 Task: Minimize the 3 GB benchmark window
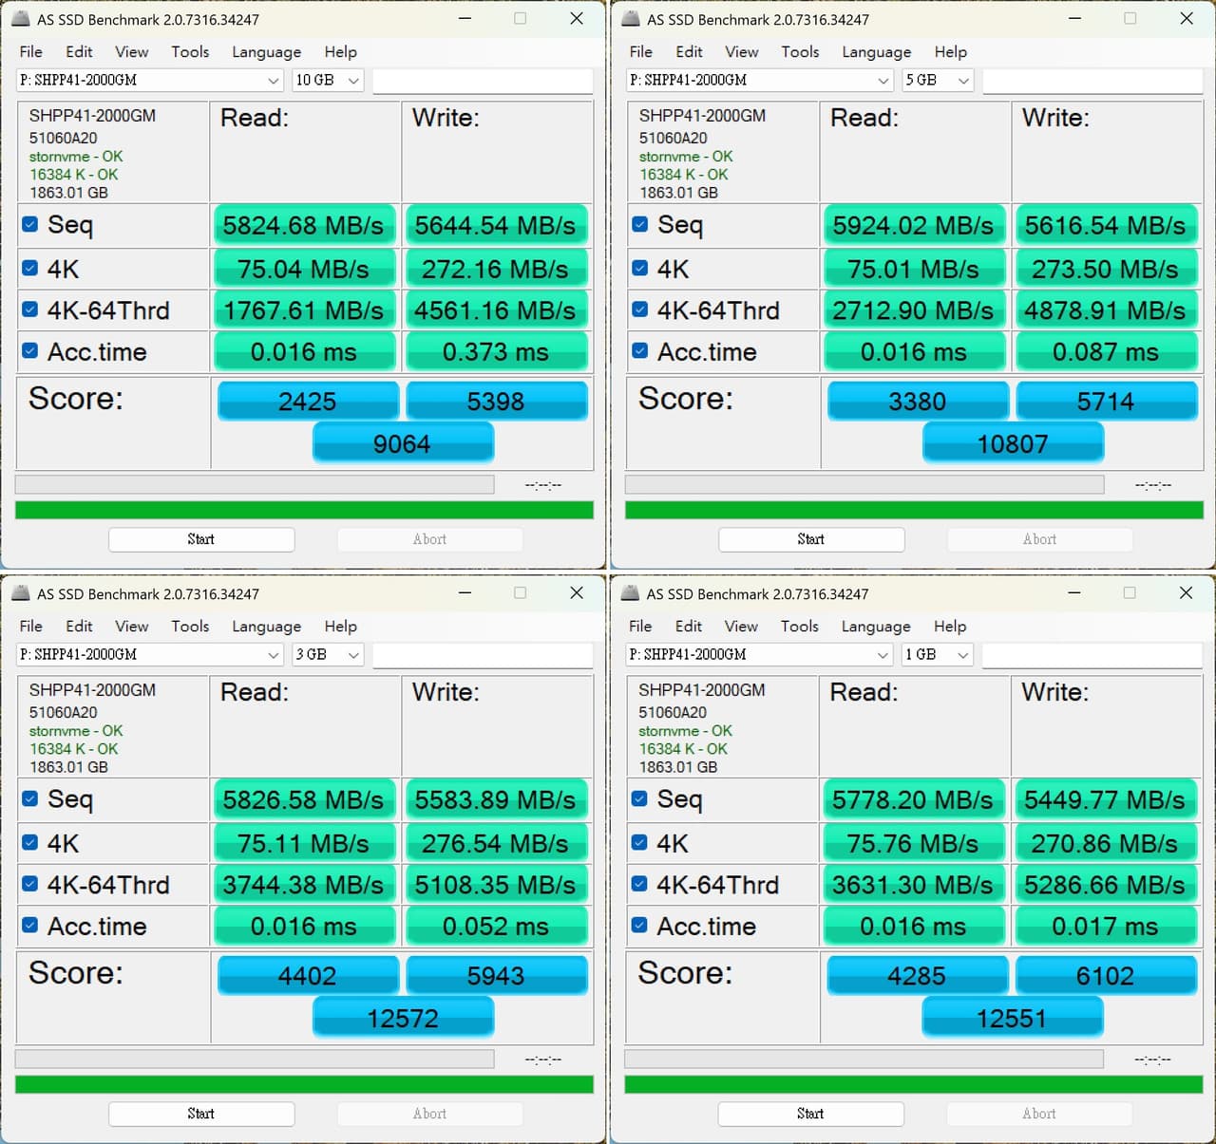[465, 592]
